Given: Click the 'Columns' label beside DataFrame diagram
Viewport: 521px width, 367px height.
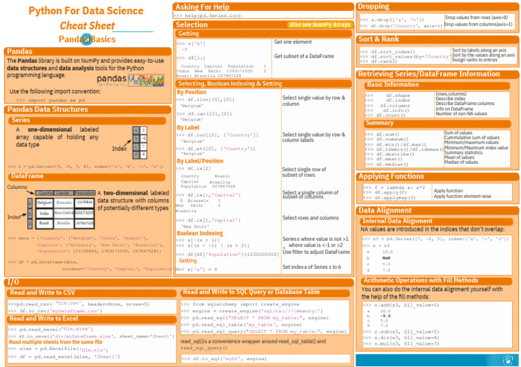Looking at the screenshot, I should [17, 187].
